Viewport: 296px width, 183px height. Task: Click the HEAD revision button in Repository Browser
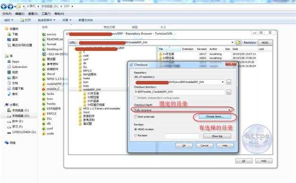tap(265, 43)
